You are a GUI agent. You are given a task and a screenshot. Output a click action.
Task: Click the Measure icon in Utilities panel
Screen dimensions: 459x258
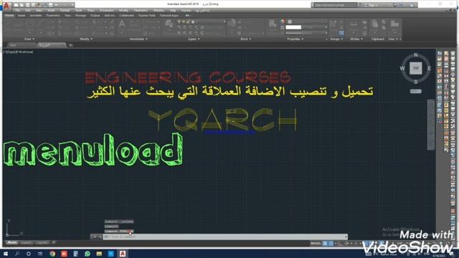click(x=354, y=24)
